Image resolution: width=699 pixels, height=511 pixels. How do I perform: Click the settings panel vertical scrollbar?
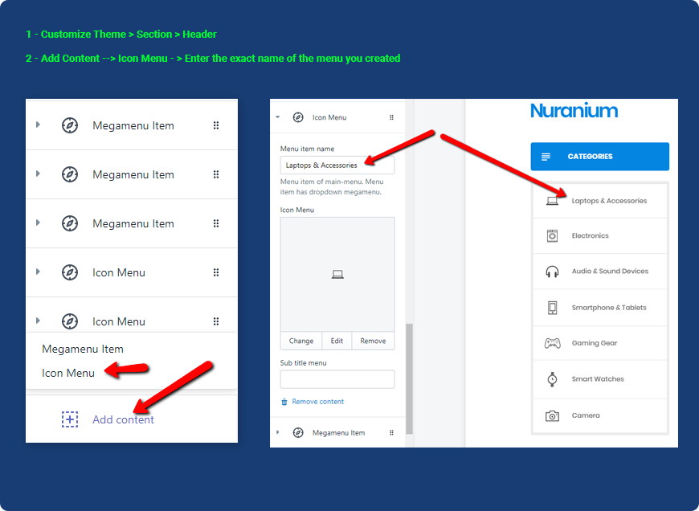point(410,378)
